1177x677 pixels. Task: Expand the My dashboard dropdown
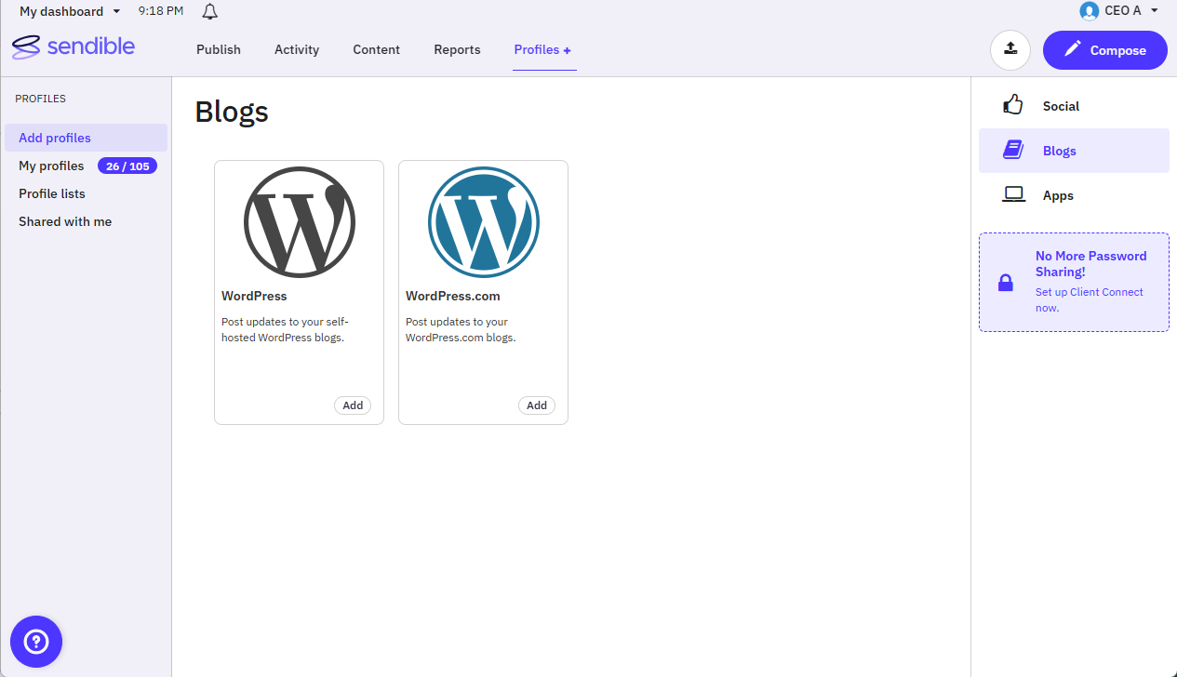tap(70, 11)
